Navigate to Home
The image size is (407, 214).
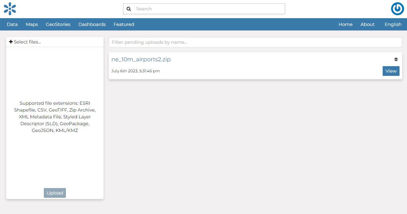pos(345,24)
